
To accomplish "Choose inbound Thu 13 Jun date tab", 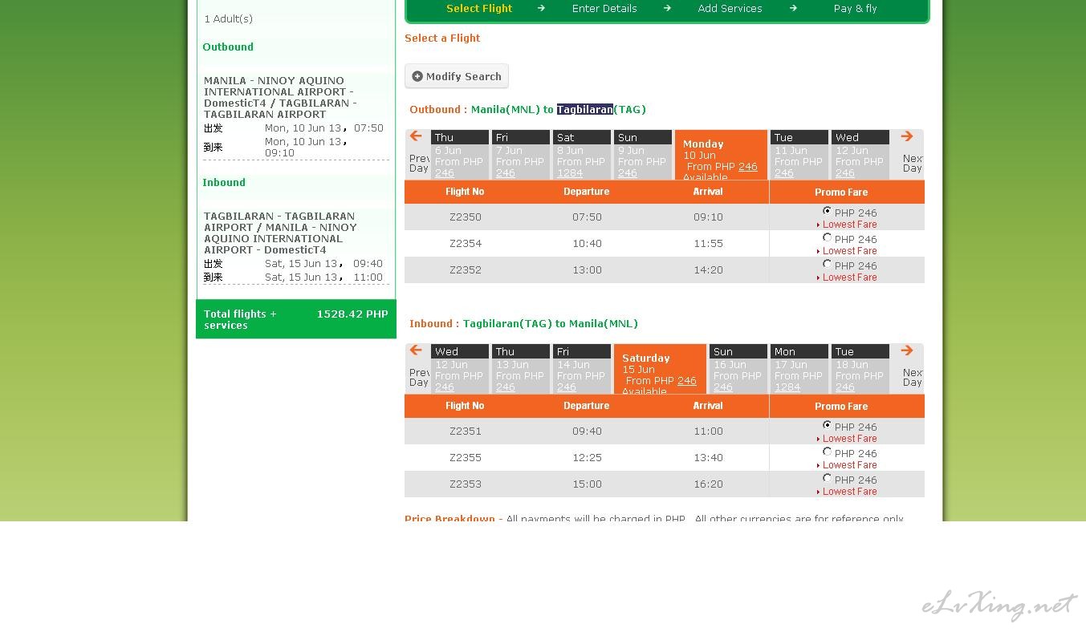I will point(521,369).
